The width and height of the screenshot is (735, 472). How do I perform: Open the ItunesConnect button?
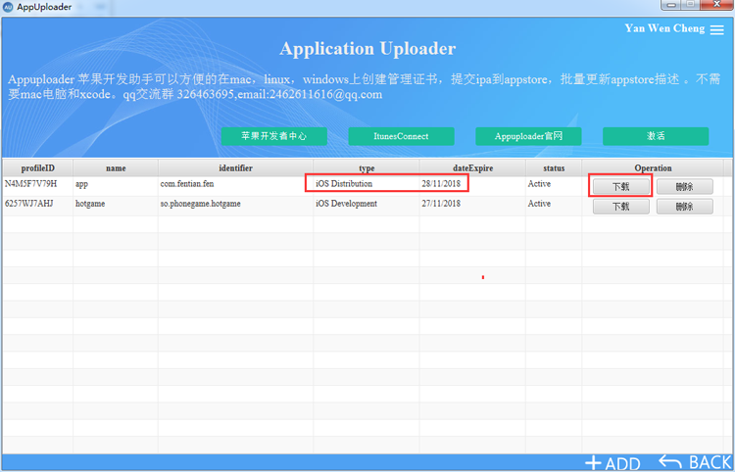[401, 136]
